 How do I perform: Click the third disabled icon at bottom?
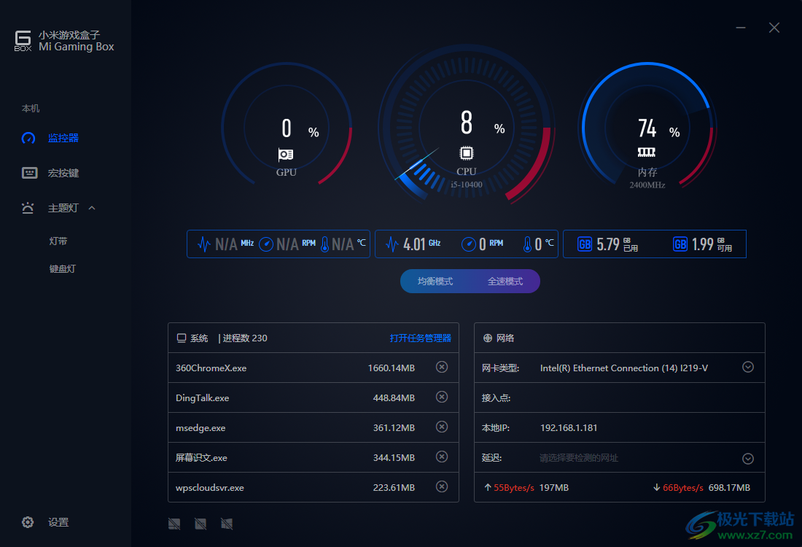pyautogui.click(x=227, y=524)
